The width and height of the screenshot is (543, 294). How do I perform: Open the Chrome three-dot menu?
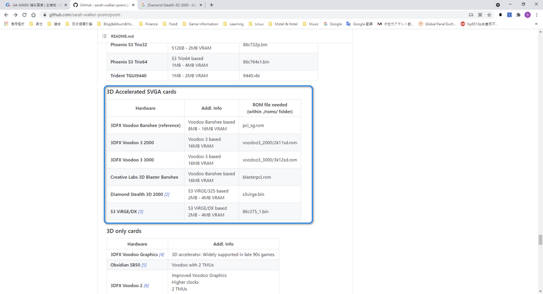coord(537,15)
